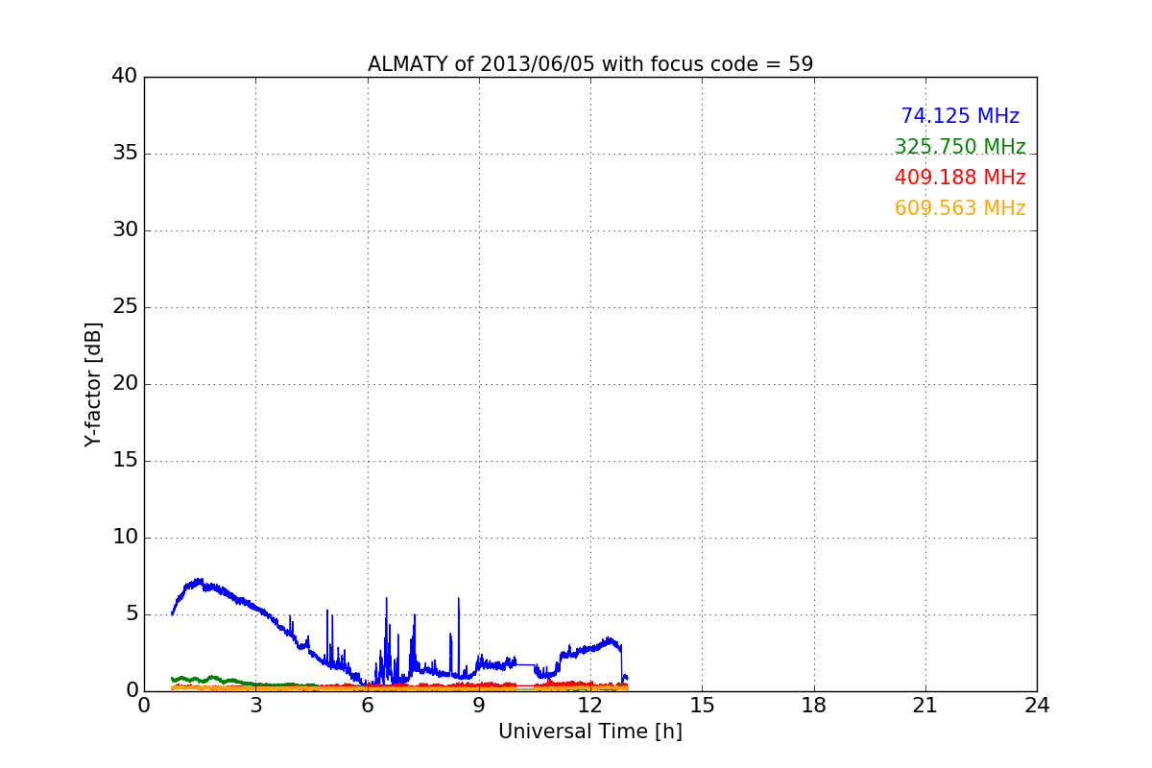Screen dimensions: 1152x768
Task: Click x-axis tick label 21
Action: click(x=925, y=706)
